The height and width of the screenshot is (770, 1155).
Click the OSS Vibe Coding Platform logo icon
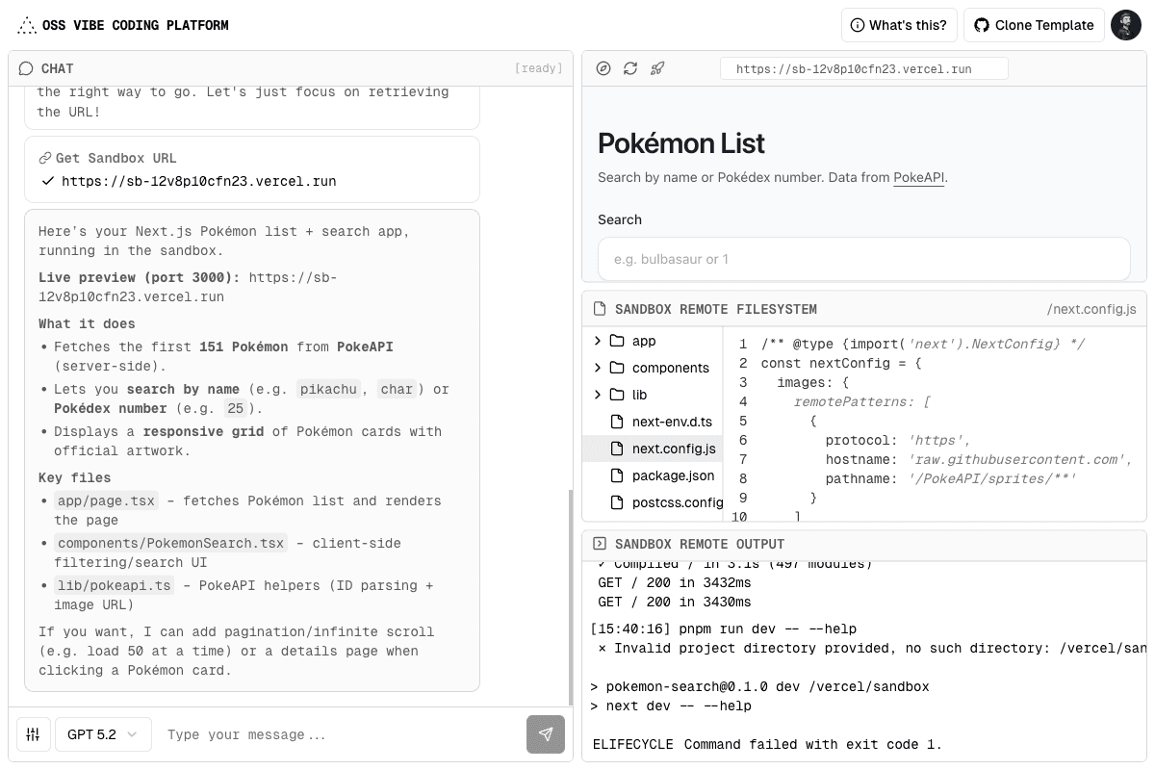(x=27, y=26)
